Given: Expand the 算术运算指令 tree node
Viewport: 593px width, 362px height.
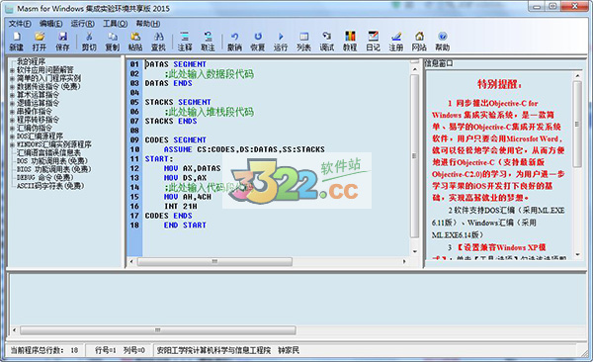Looking at the screenshot, I should 12,95.
